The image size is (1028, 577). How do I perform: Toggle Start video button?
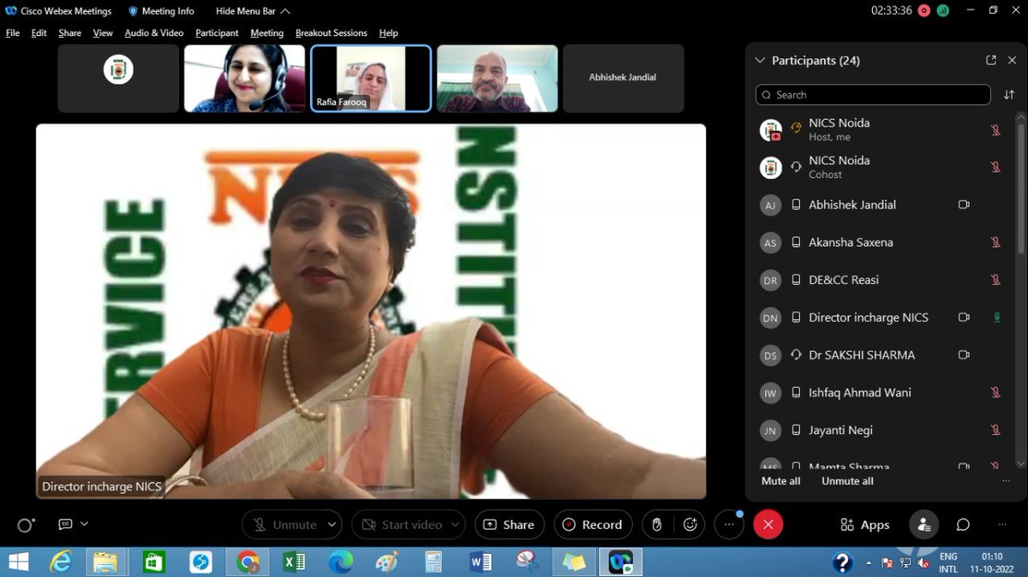402,525
